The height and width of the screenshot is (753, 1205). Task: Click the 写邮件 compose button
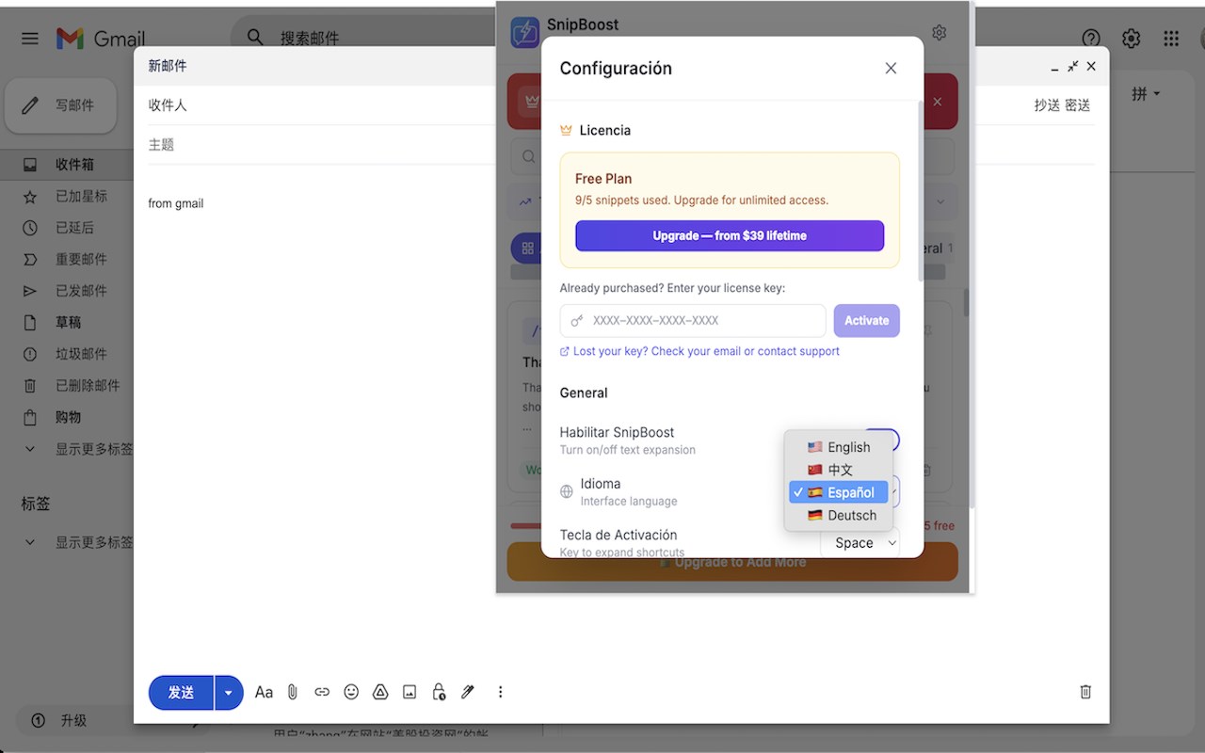(61, 105)
